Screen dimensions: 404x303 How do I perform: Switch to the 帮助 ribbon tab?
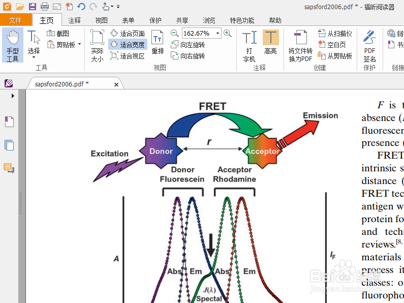click(275, 20)
